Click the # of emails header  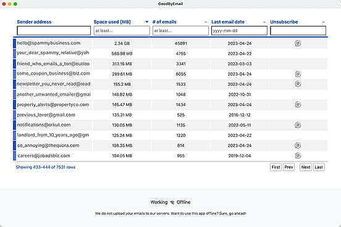(x=164, y=22)
